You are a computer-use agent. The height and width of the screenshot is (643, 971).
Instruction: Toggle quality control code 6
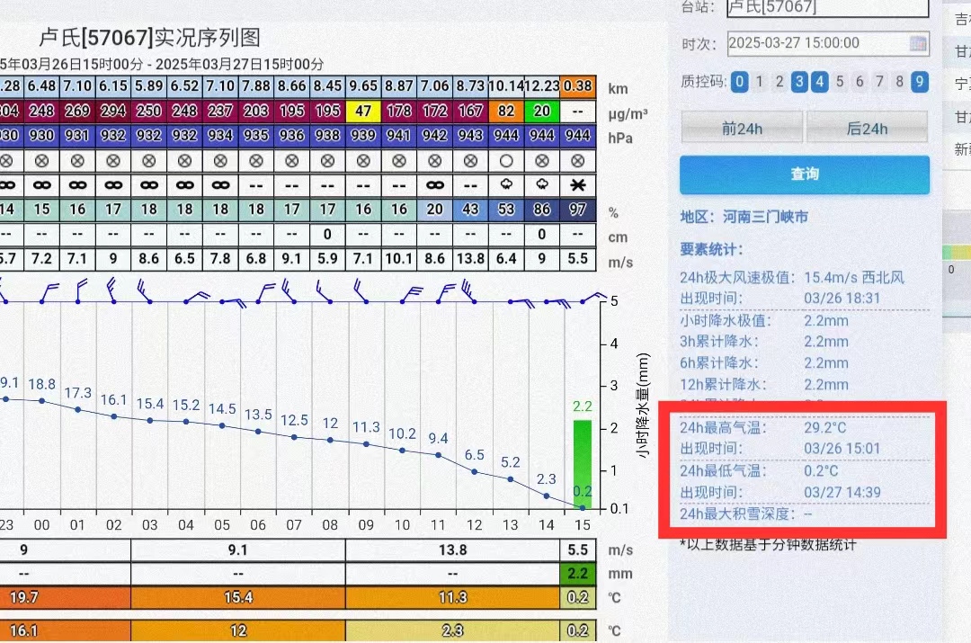point(860,82)
